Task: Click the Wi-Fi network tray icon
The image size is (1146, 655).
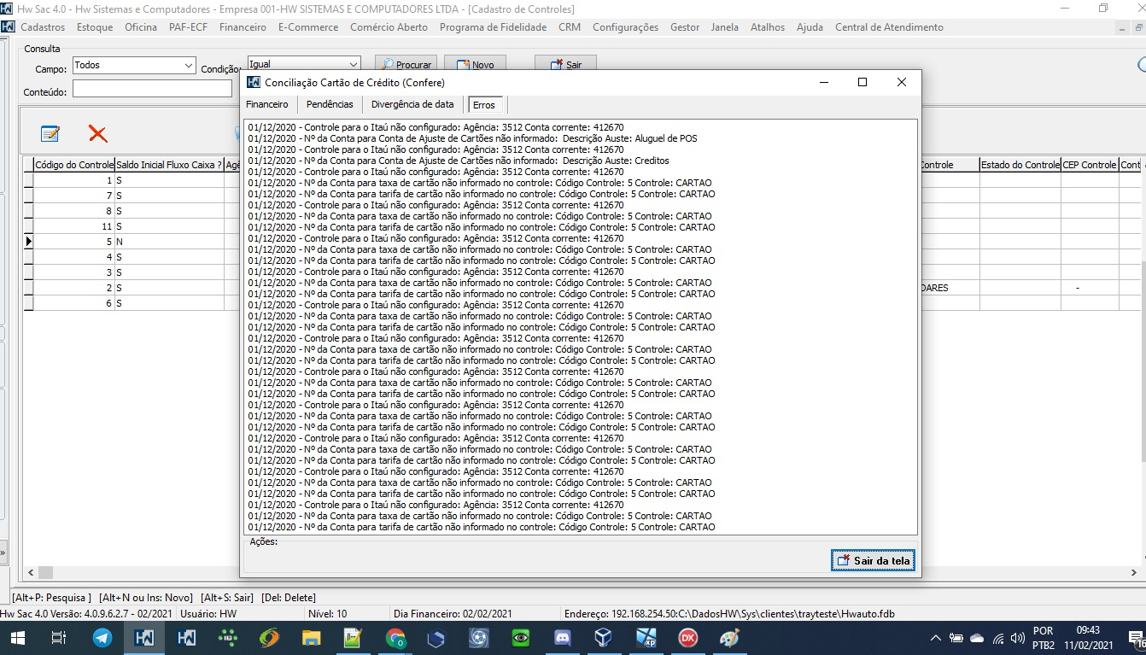Action: point(997,638)
